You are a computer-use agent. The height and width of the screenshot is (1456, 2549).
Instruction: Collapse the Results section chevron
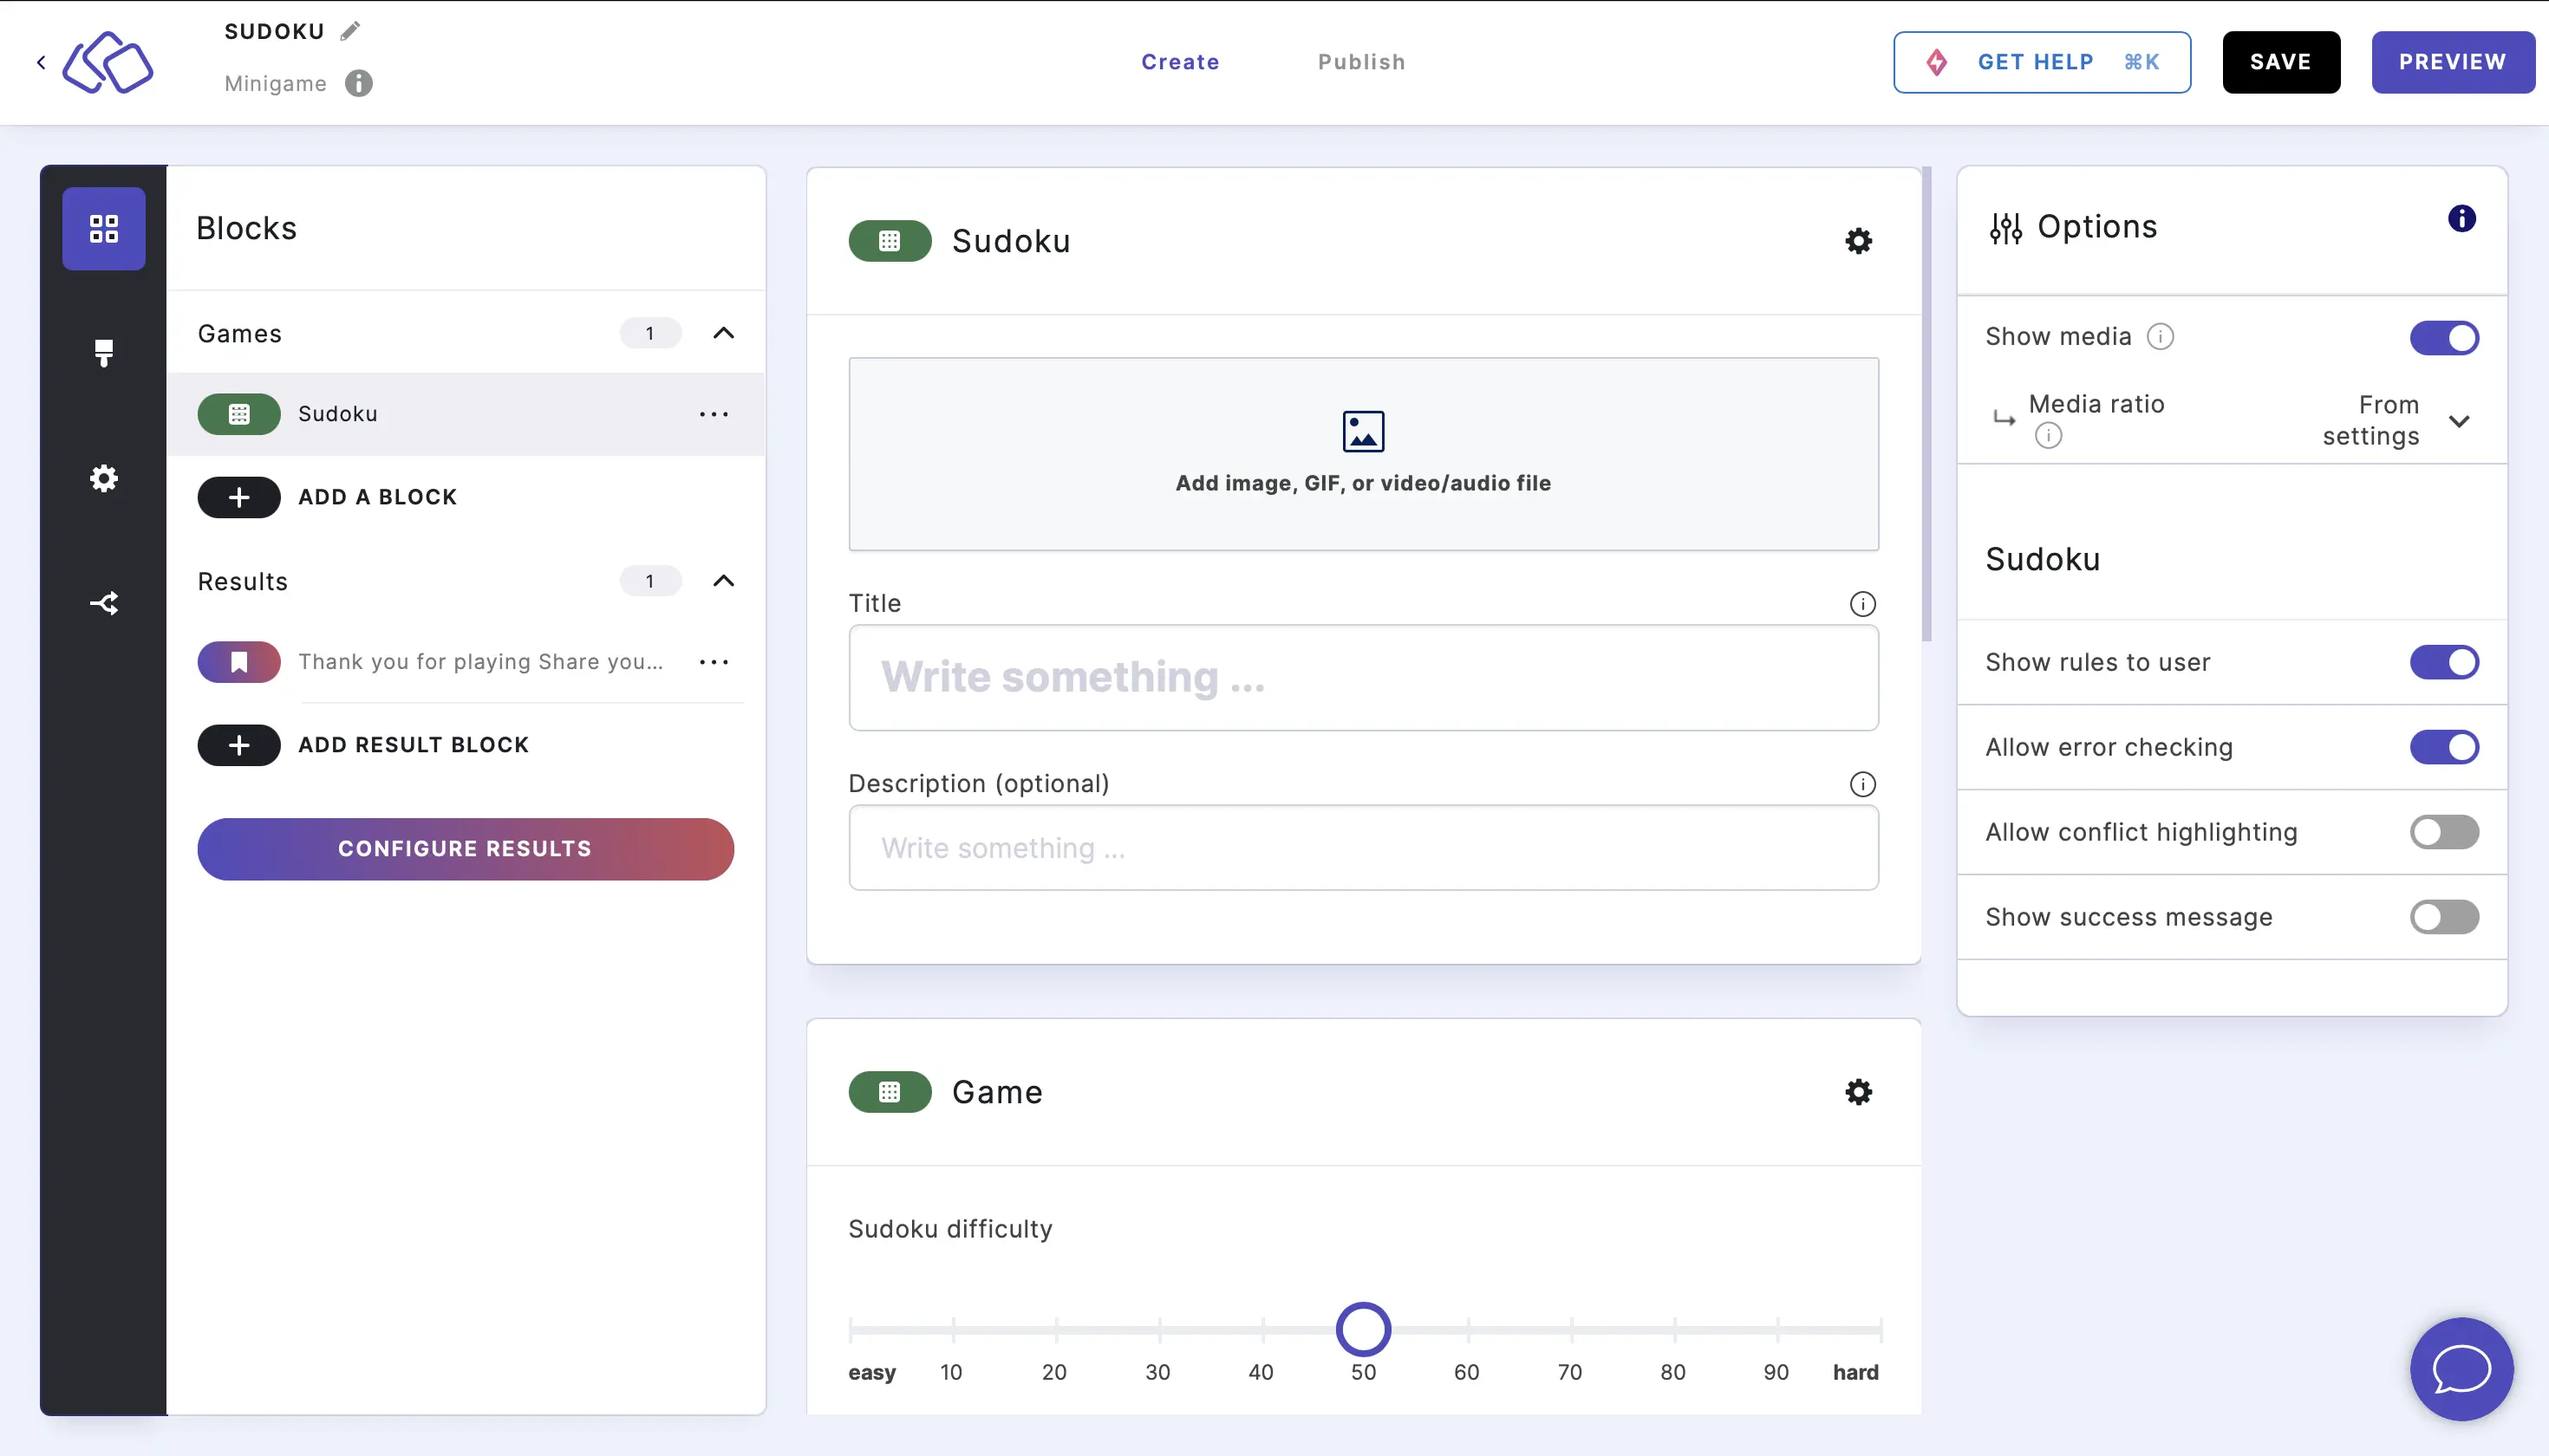723,581
